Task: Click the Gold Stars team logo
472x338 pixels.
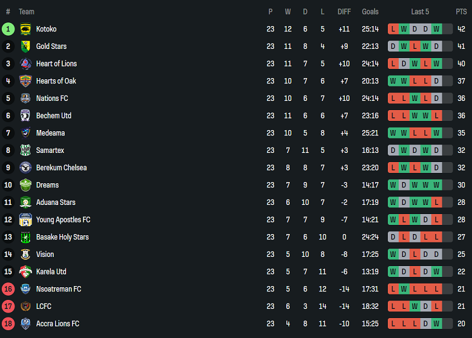Action: (25, 47)
